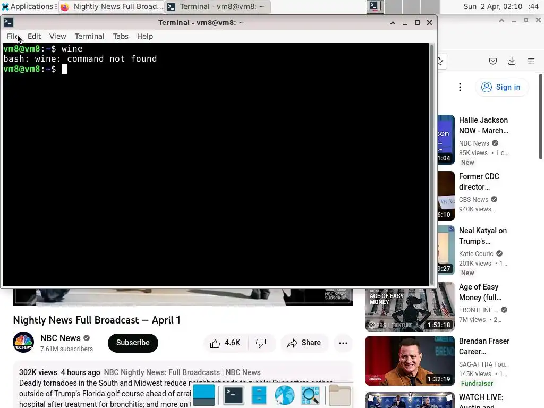Dislike the video with thumbs-down
Image resolution: width=544 pixels, height=408 pixels.
tap(261, 343)
